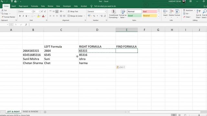Open the Review ribbon tab

50,6
